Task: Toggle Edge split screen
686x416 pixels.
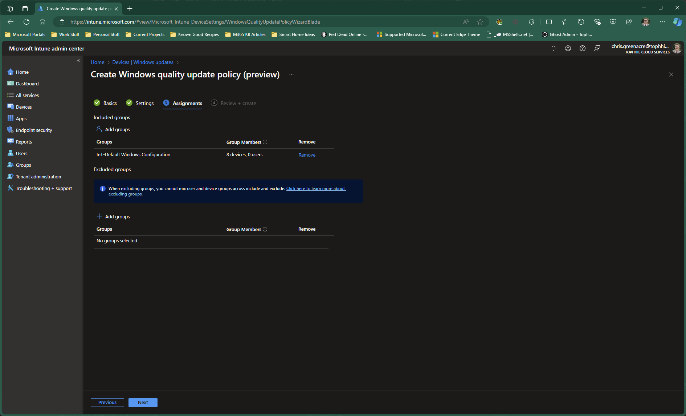Action: click(549, 22)
